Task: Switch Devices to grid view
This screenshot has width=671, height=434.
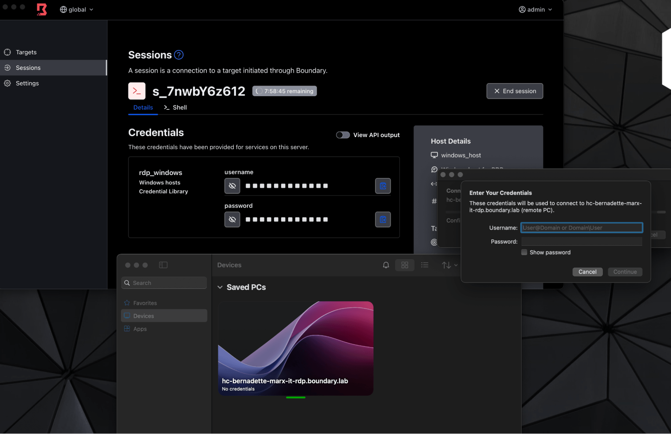Action: click(404, 265)
